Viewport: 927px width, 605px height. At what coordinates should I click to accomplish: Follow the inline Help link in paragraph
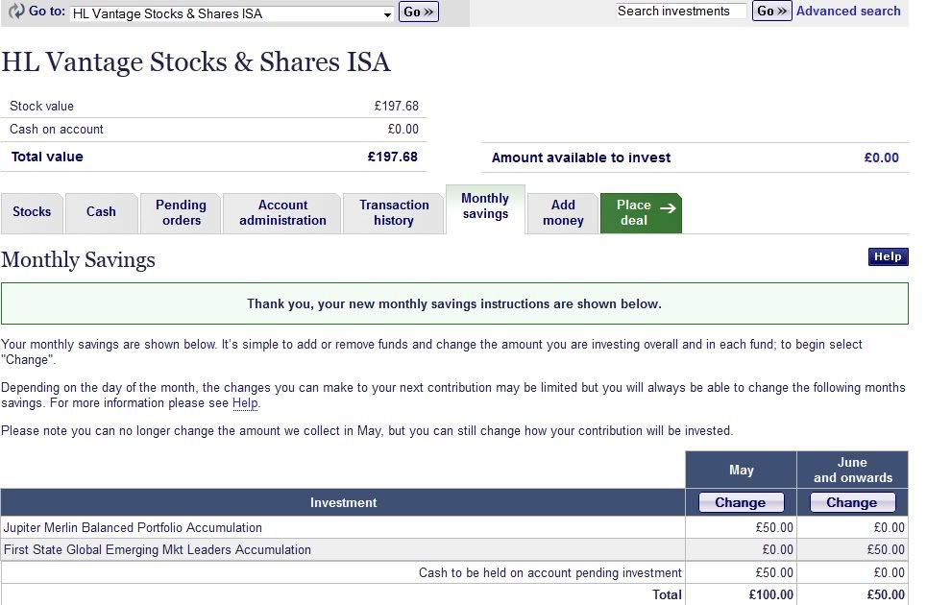tap(245, 403)
